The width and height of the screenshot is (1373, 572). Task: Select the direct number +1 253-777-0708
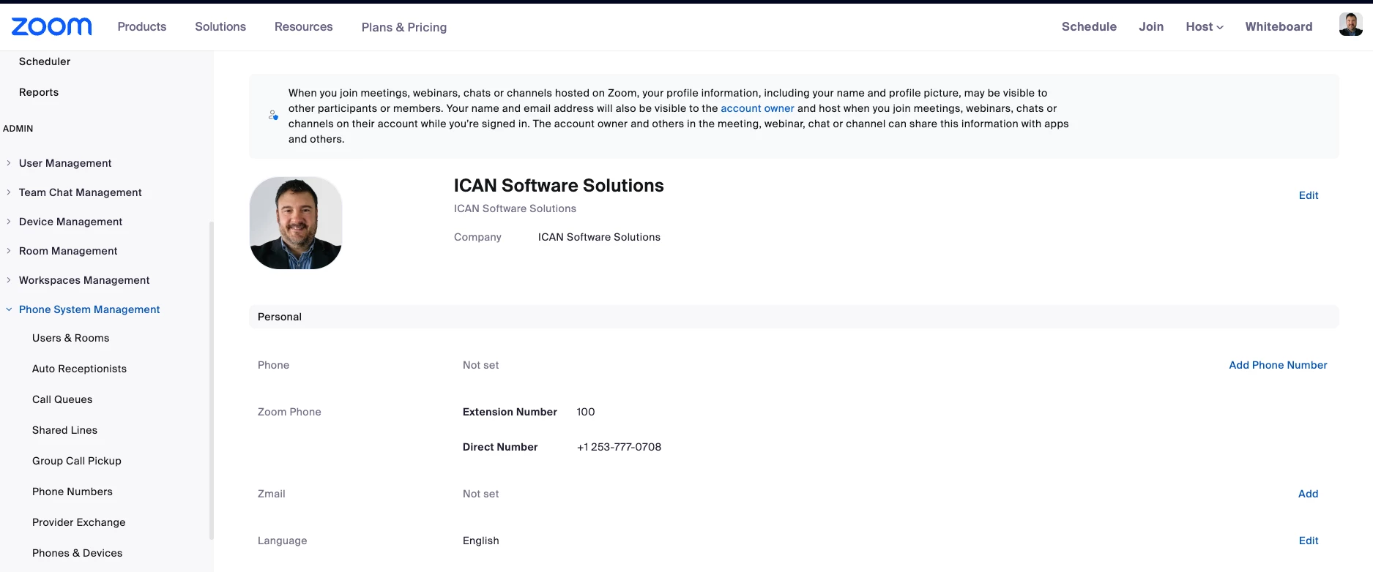619,447
